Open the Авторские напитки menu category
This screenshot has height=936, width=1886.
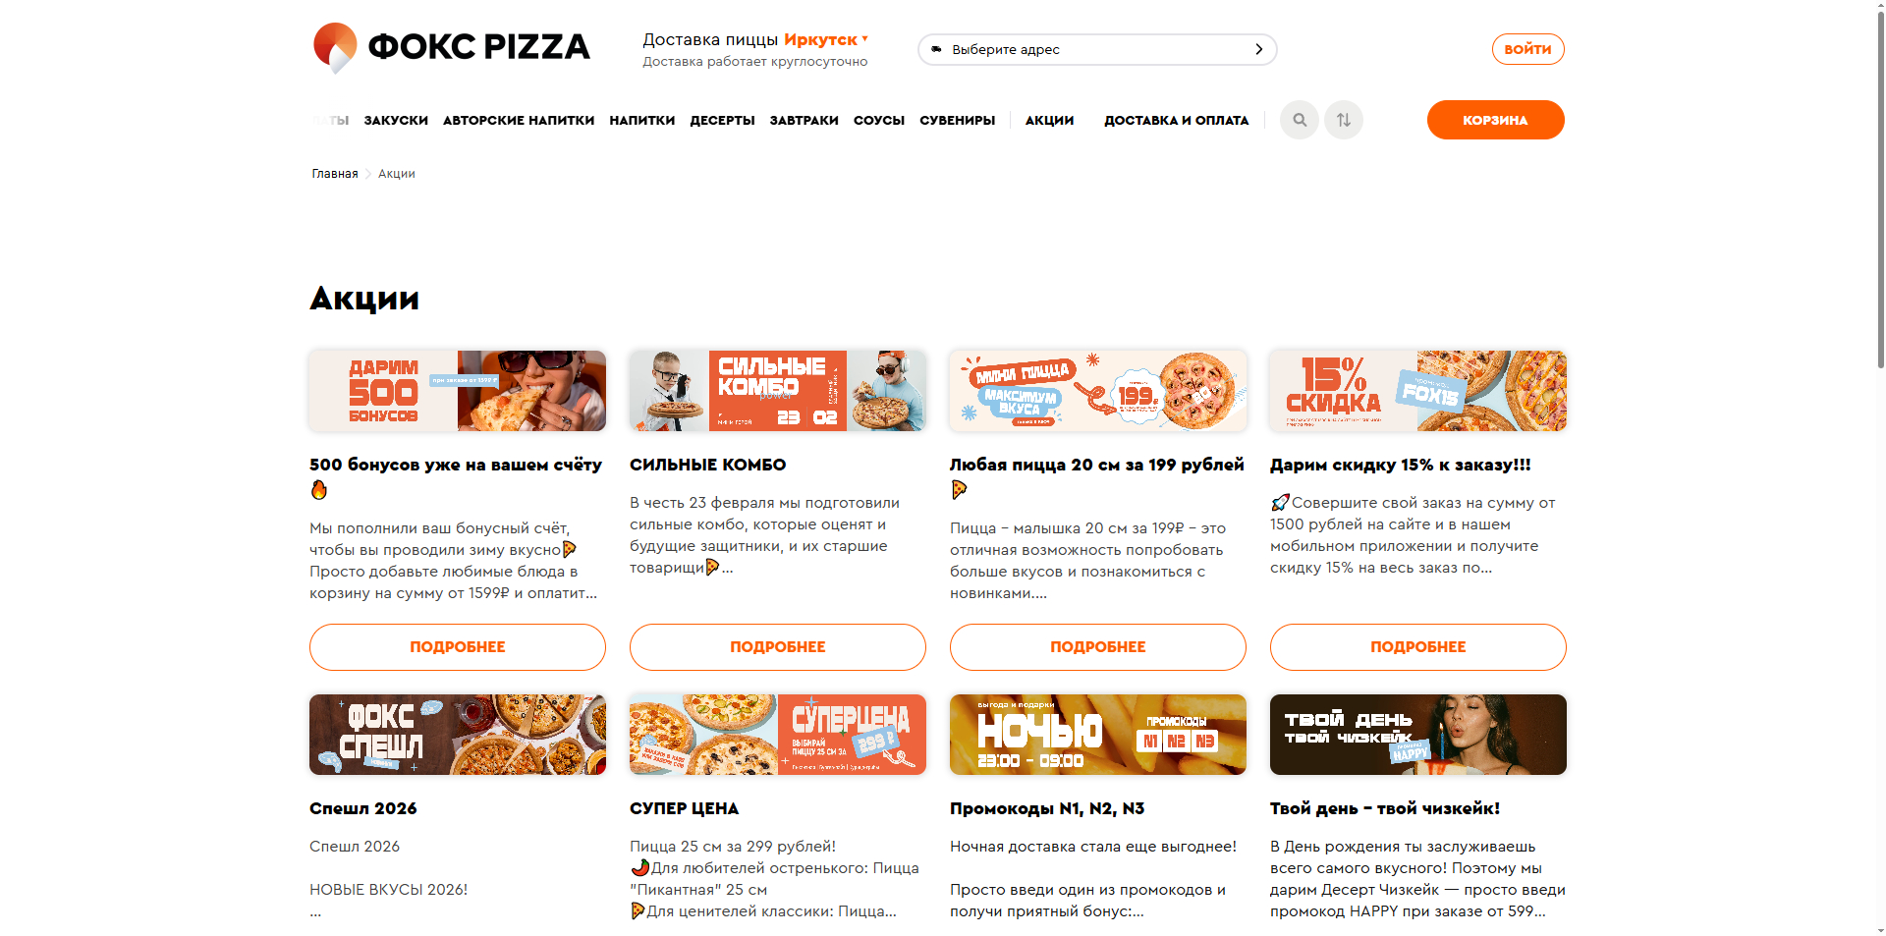point(519,120)
